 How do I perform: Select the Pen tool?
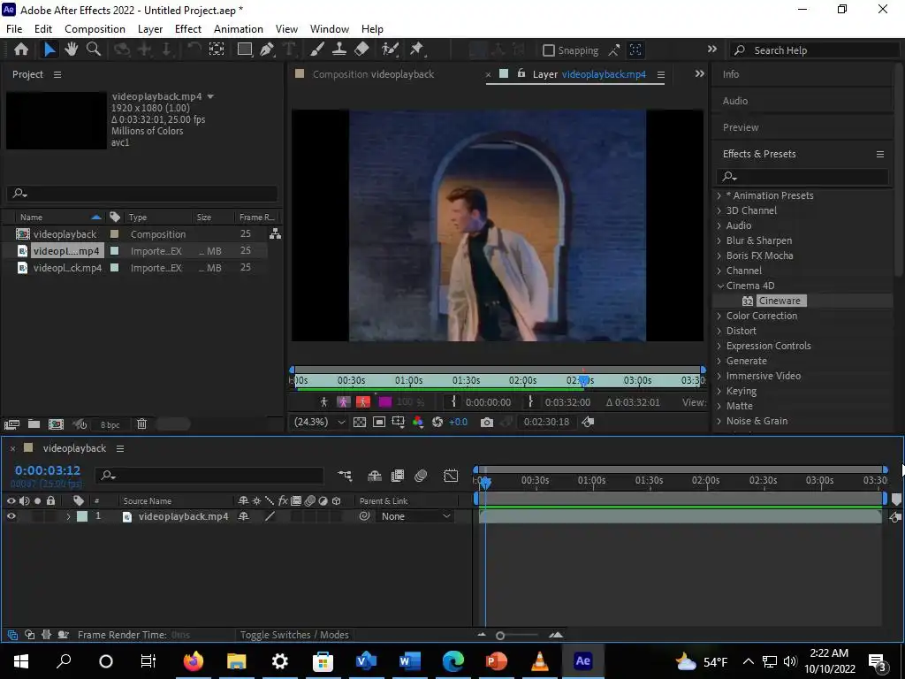click(x=267, y=50)
